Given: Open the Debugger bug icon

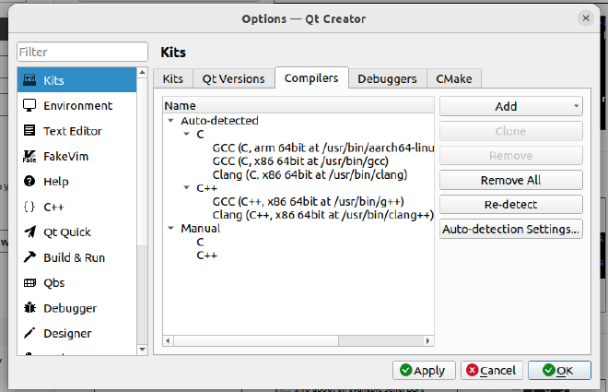Looking at the screenshot, I should click(x=29, y=308).
